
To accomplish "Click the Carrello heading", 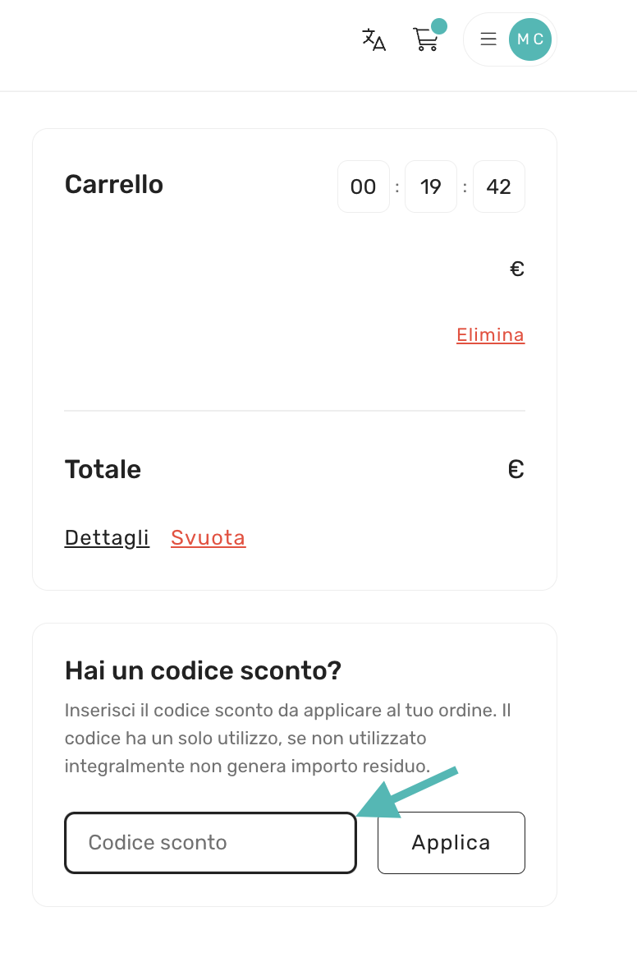I will (114, 184).
